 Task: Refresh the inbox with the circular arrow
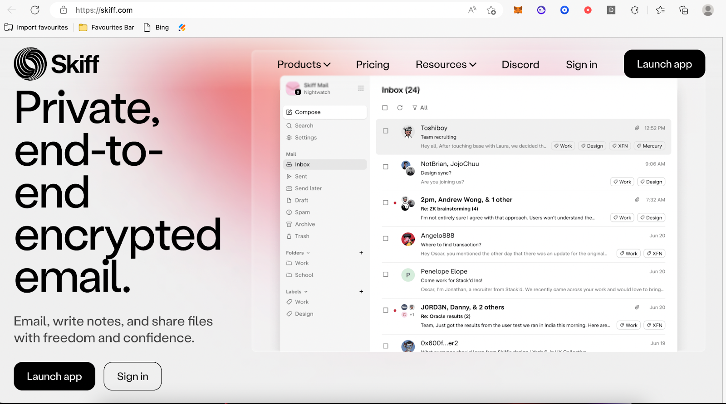tap(400, 108)
